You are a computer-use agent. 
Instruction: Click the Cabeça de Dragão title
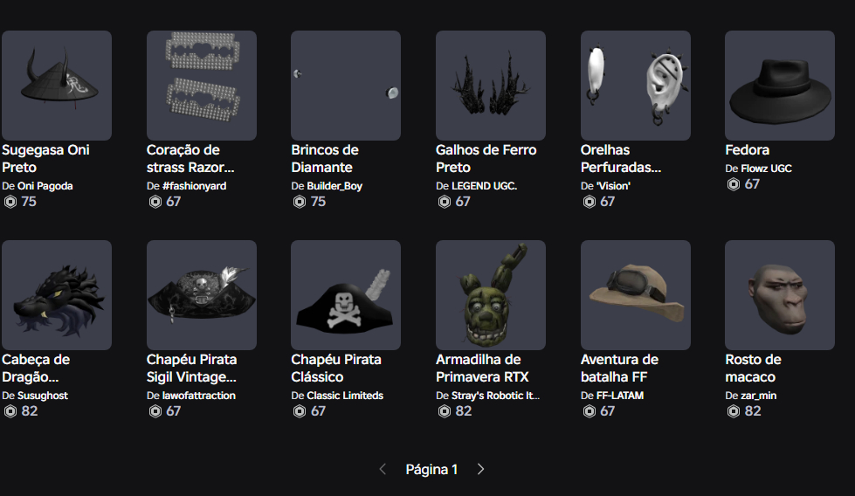tap(36, 368)
